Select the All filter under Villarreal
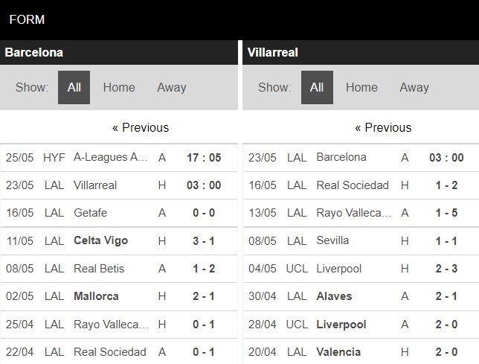Viewport: 479px width, 364px height. pos(317,87)
